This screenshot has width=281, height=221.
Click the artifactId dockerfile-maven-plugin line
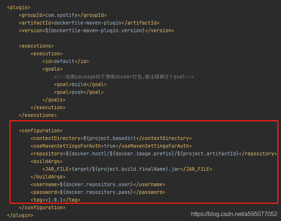click(x=89, y=23)
